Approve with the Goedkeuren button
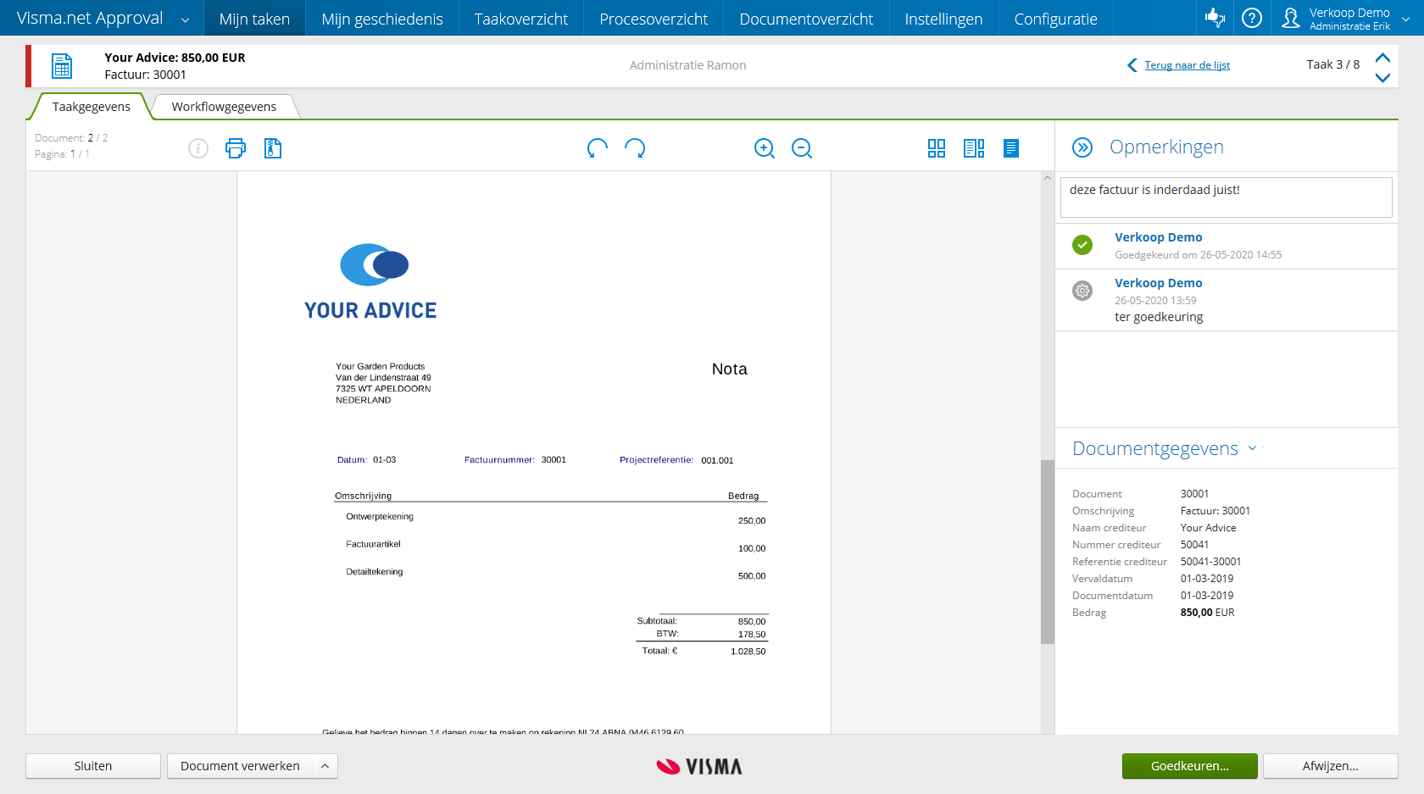Screen dimensions: 1424x794 [1190, 766]
